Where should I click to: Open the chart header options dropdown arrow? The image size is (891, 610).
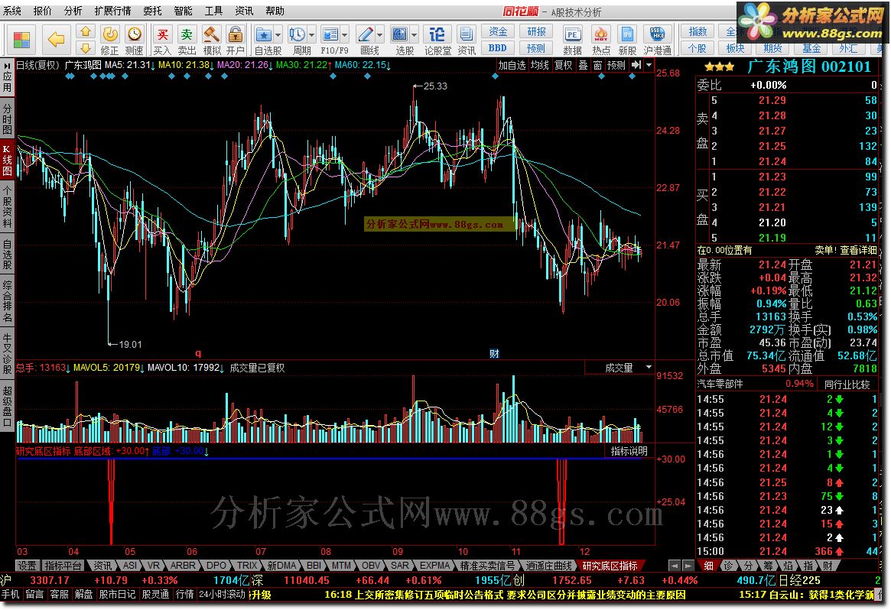pos(649,65)
